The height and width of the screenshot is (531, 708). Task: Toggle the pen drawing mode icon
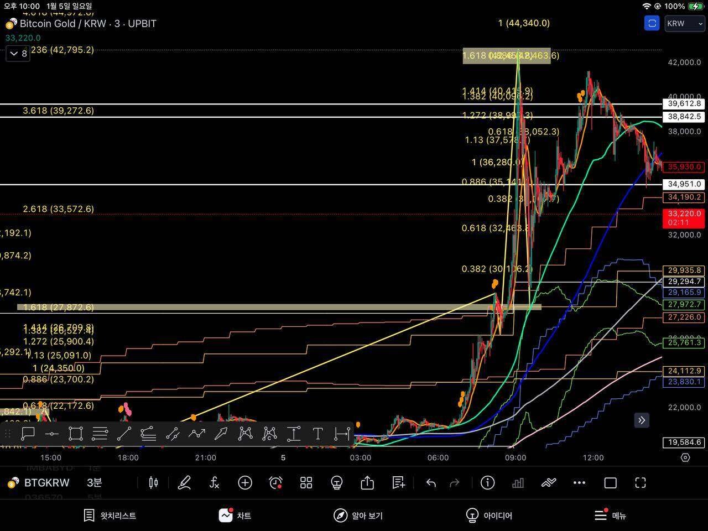pos(184,483)
